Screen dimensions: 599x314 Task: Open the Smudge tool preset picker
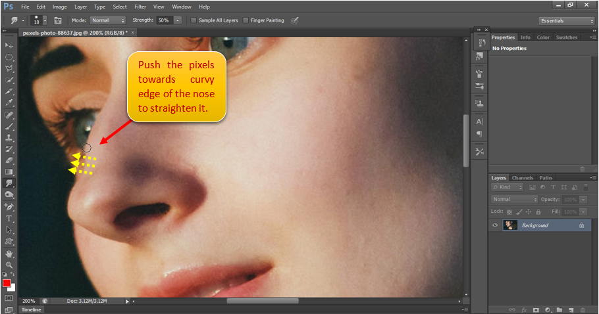point(17,20)
